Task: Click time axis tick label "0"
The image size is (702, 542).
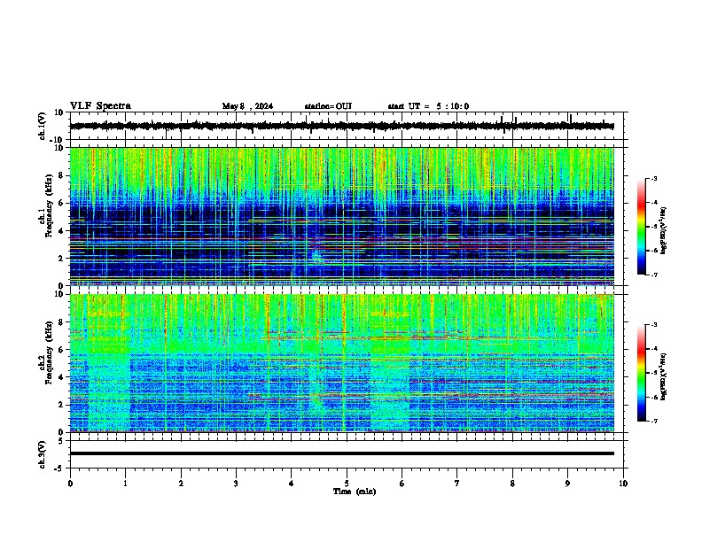Action: [70, 484]
